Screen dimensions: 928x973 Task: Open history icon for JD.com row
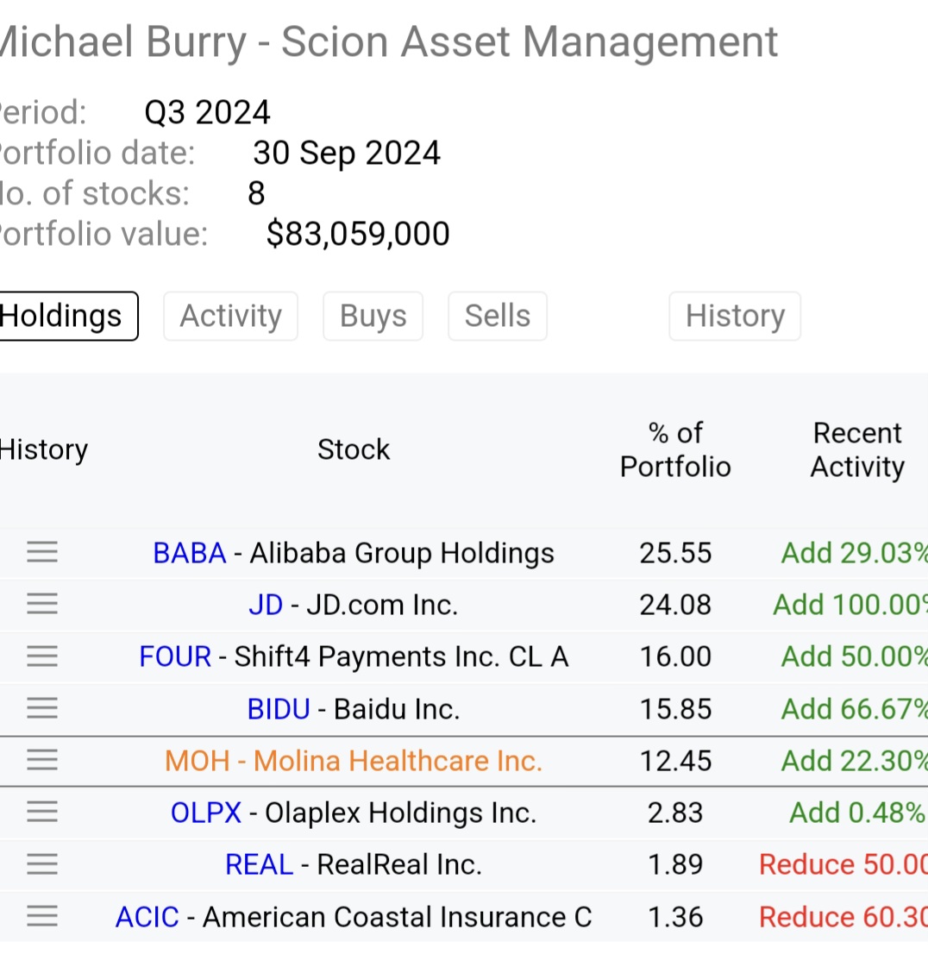pos(42,604)
